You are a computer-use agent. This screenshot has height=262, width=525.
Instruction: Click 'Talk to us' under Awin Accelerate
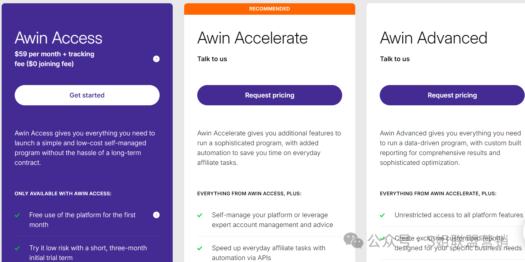[x=212, y=59]
